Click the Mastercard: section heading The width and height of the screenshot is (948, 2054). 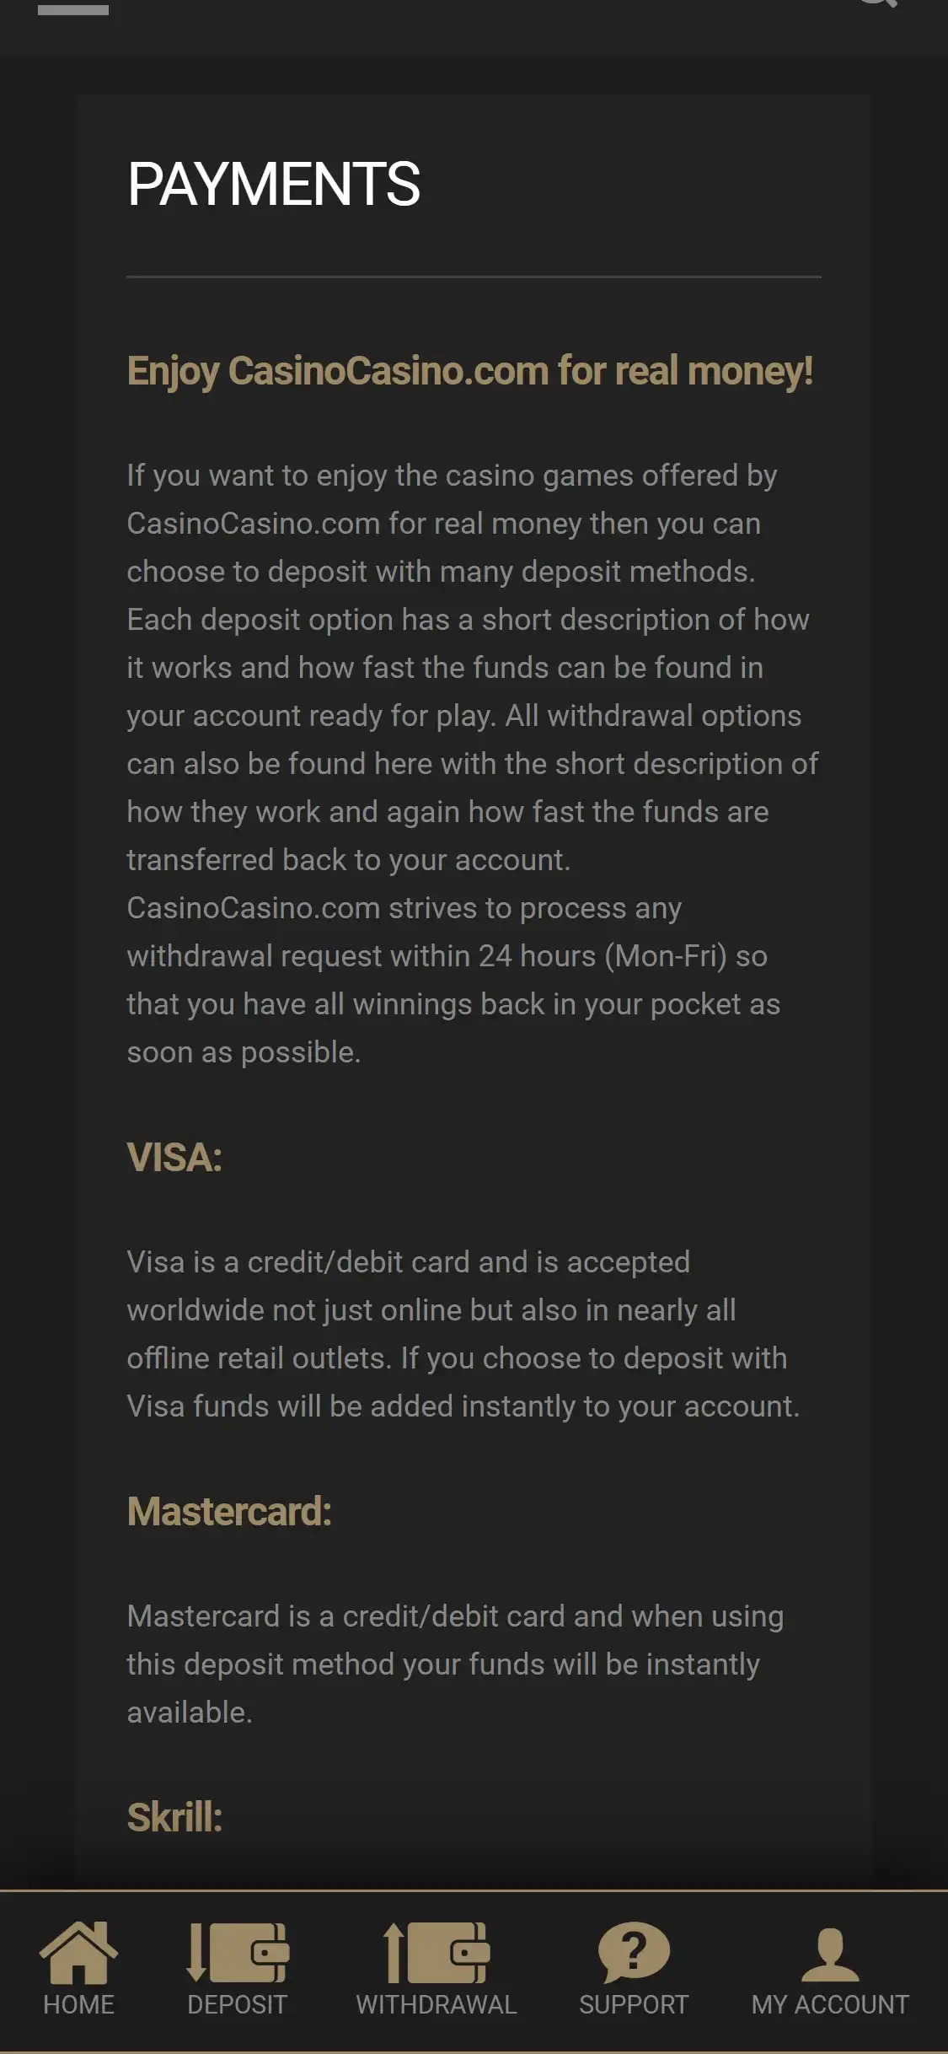[229, 1511]
